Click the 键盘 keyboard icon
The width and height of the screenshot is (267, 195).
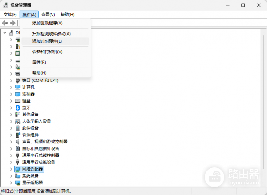(18, 101)
